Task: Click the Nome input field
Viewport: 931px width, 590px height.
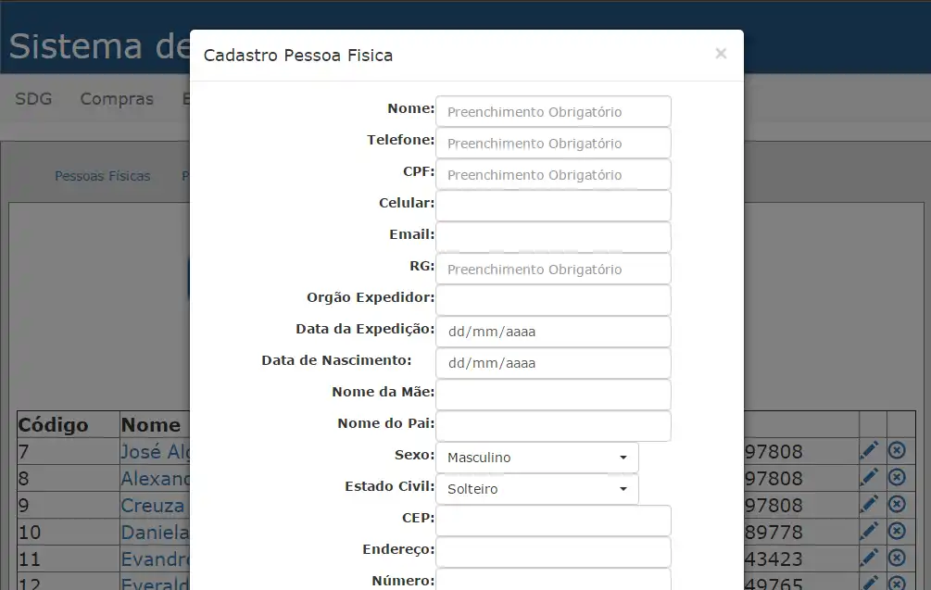Action: (x=553, y=112)
